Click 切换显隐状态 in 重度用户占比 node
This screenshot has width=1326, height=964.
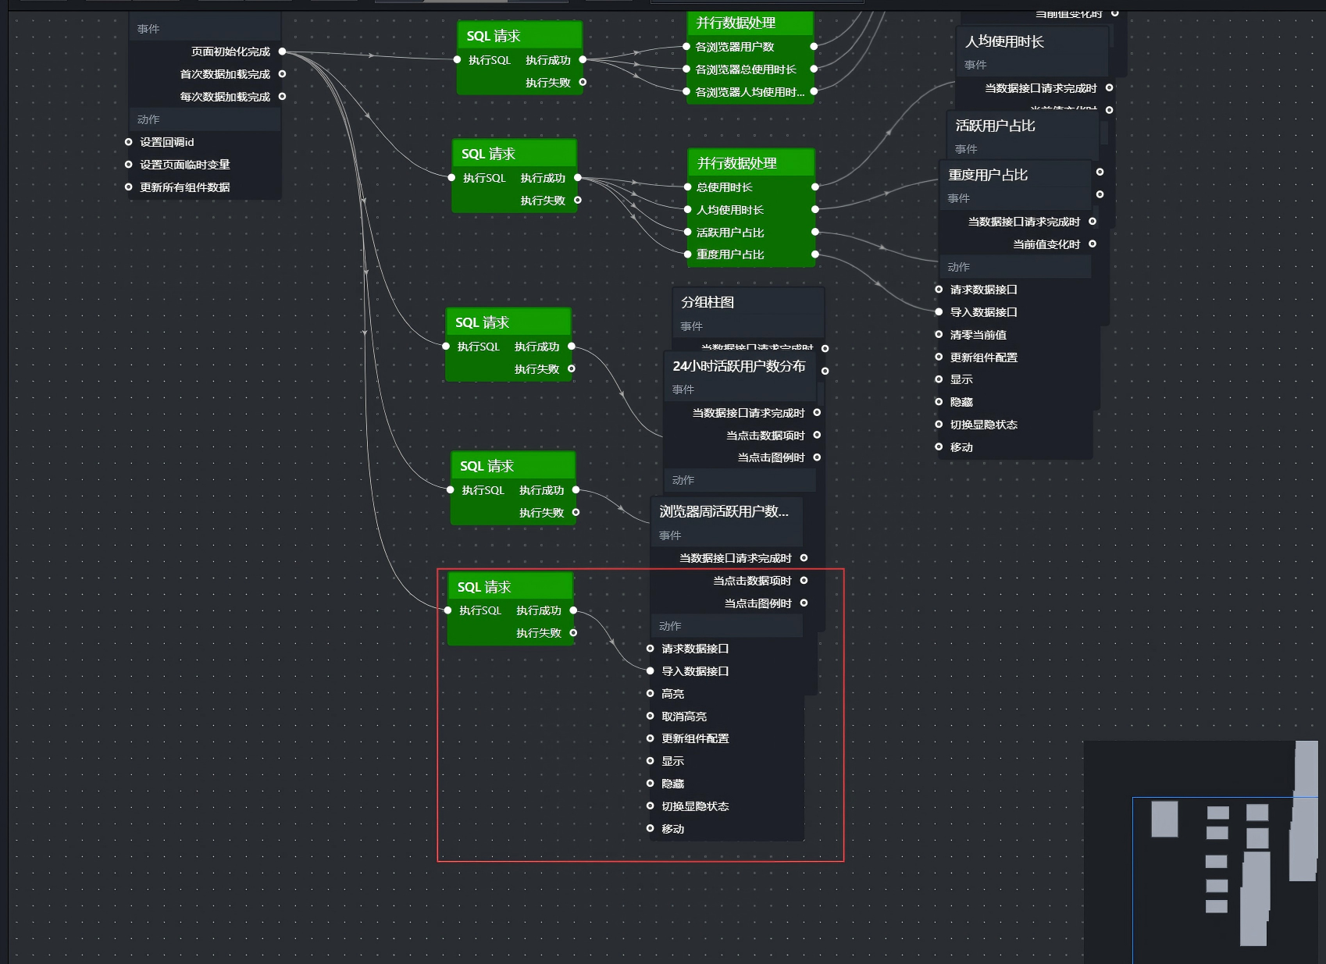983,425
